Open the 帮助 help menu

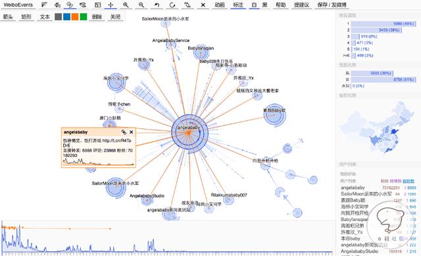click(281, 5)
